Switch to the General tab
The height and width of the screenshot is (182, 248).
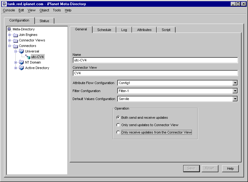click(x=81, y=29)
